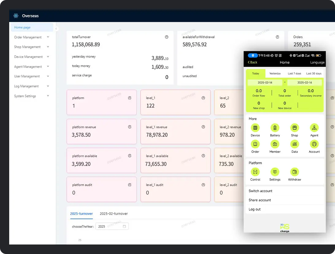335x254 pixels.
Task: Click the start date field 2025-02-14
Action: coord(265,83)
